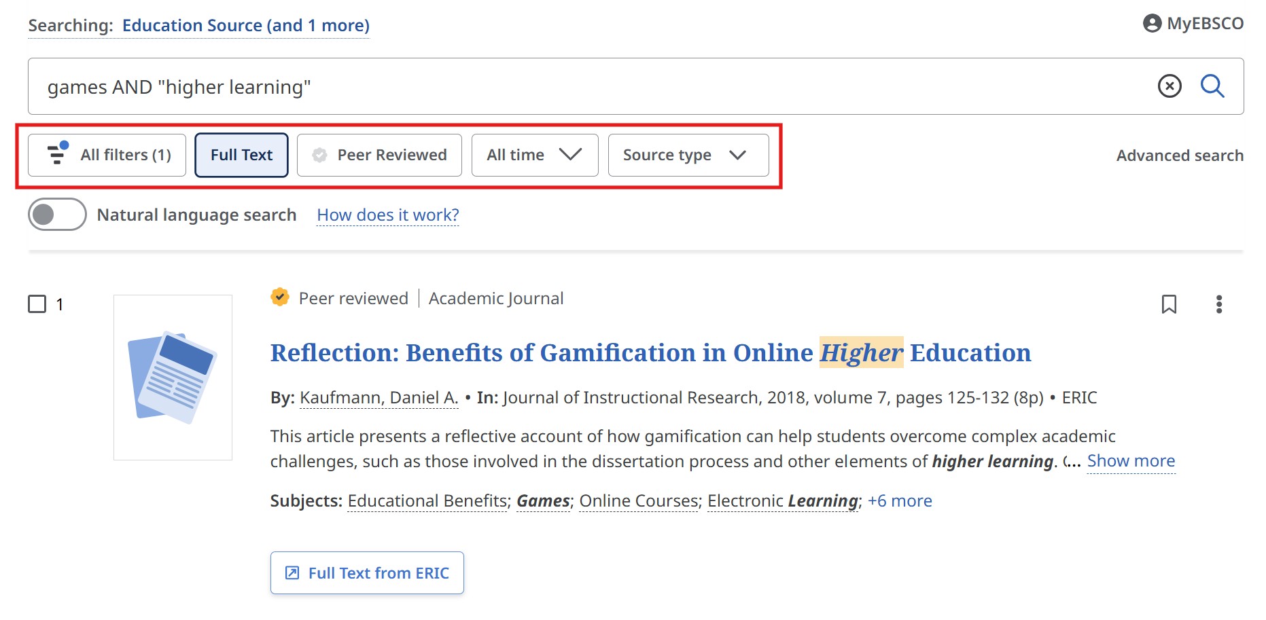The width and height of the screenshot is (1266, 620).
Task: Open the All time date dropdown
Action: coord(534,155)
